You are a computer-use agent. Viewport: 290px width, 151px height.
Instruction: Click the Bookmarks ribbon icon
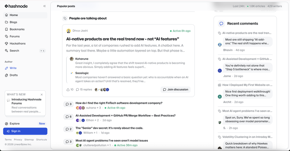pyautogui.click(x=7, y=29)
